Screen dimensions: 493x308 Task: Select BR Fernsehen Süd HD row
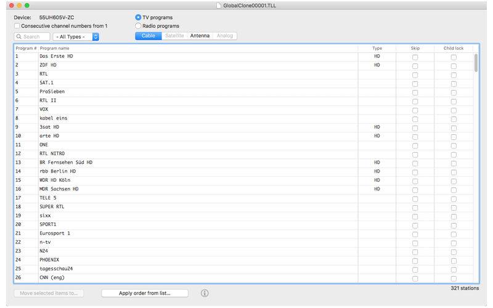click(243, 163)
